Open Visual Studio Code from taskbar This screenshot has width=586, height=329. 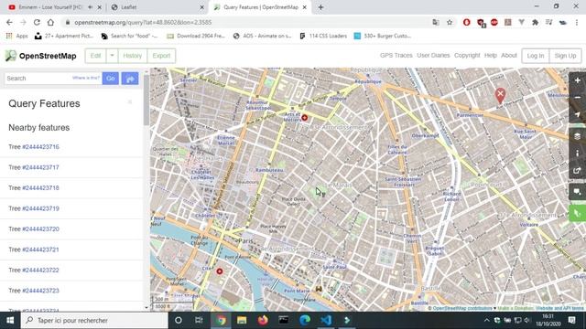[x=326, y=320]
